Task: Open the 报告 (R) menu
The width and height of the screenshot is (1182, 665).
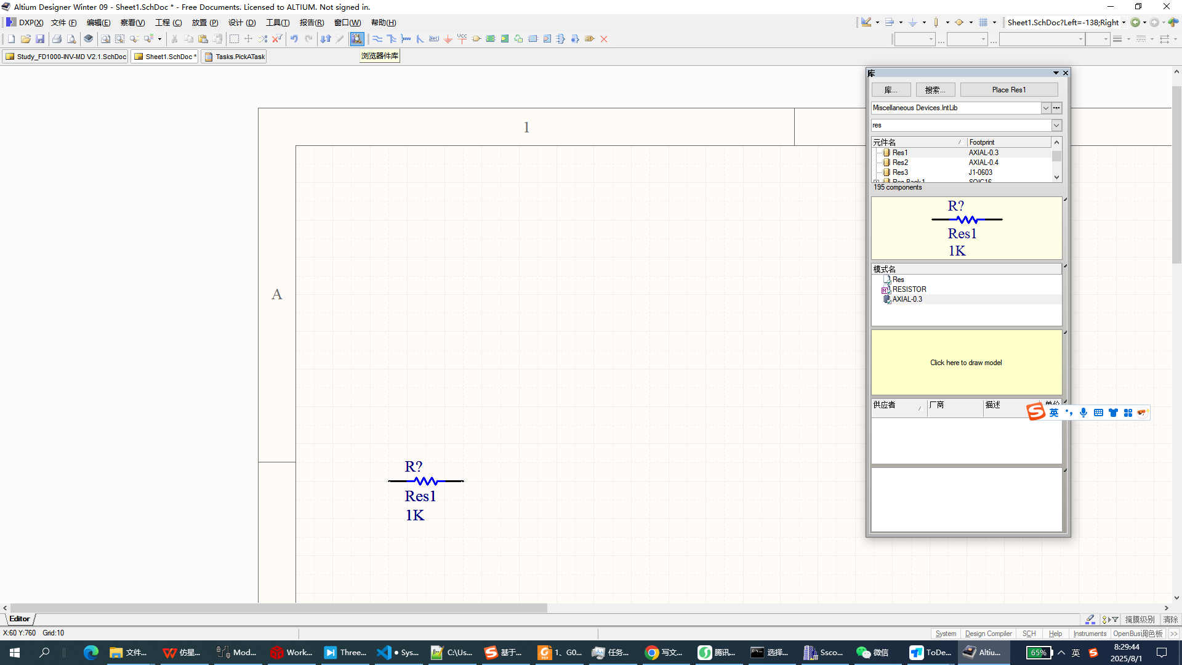Action: [x=312, y=22]
